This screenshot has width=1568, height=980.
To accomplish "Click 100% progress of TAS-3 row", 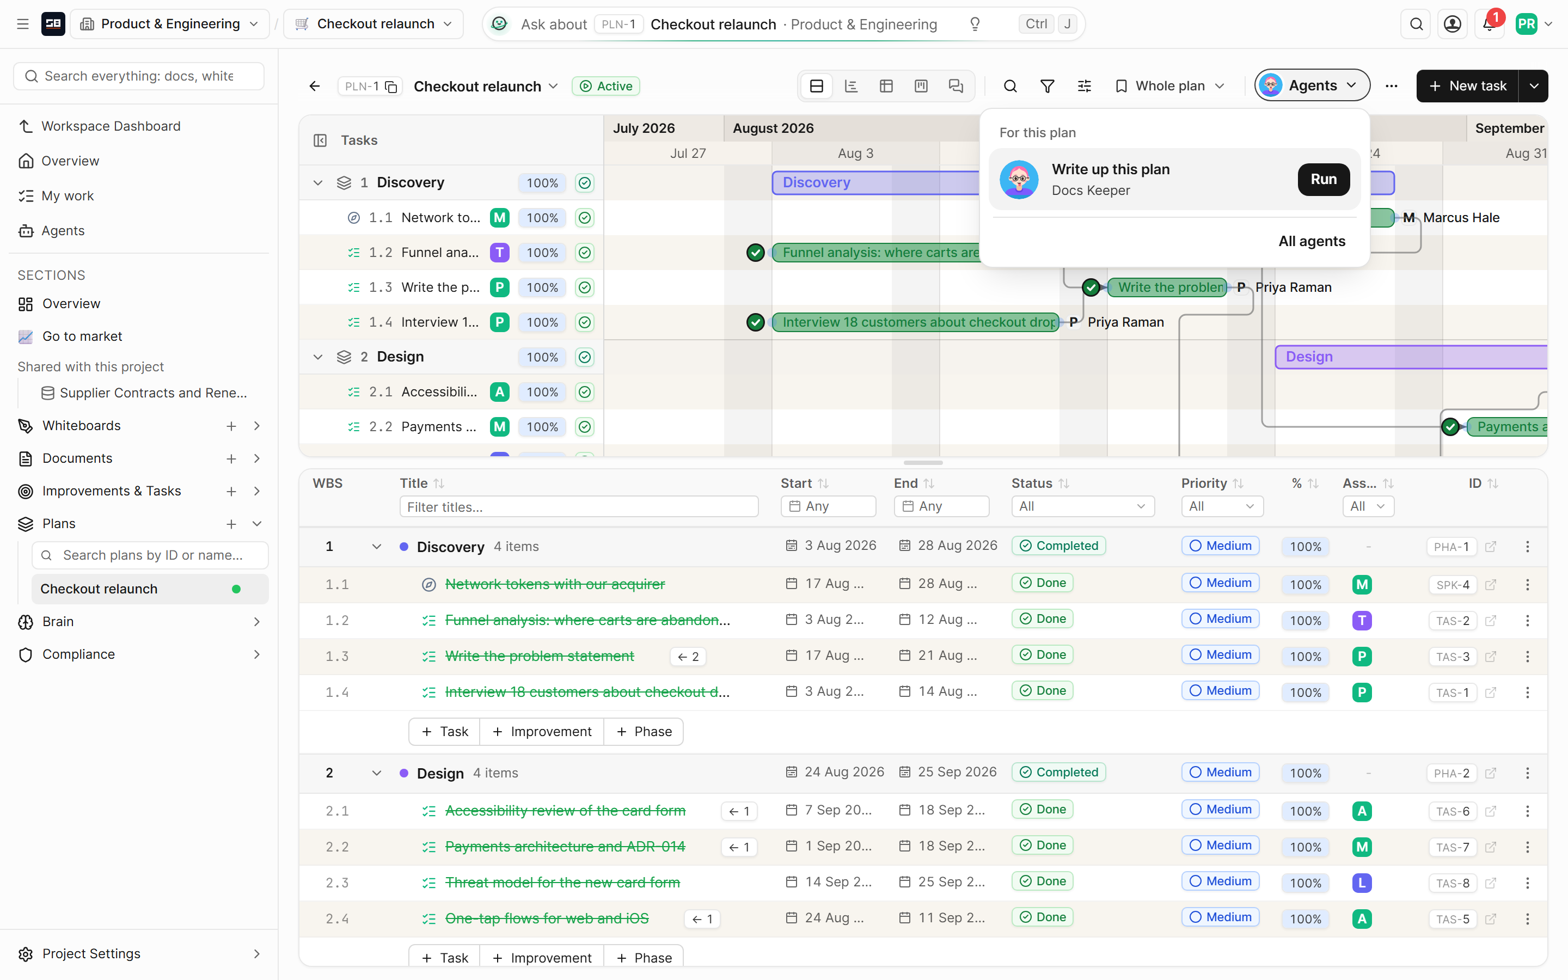I will 1305,657.
